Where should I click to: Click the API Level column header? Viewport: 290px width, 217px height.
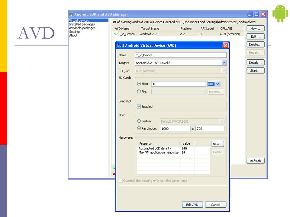click(208, 29)
